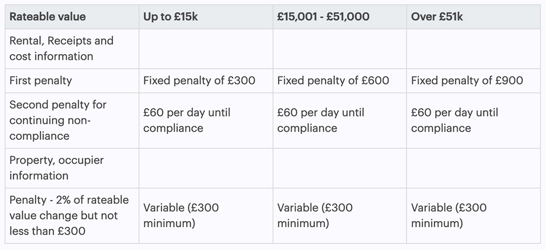The height and width of the screenshot is (250, 546).
Task: Select the "Fixed penalty of £600" cell
Action: [333, 81]
